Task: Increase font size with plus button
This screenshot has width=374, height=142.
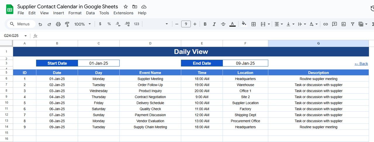Action: point(195,24)
